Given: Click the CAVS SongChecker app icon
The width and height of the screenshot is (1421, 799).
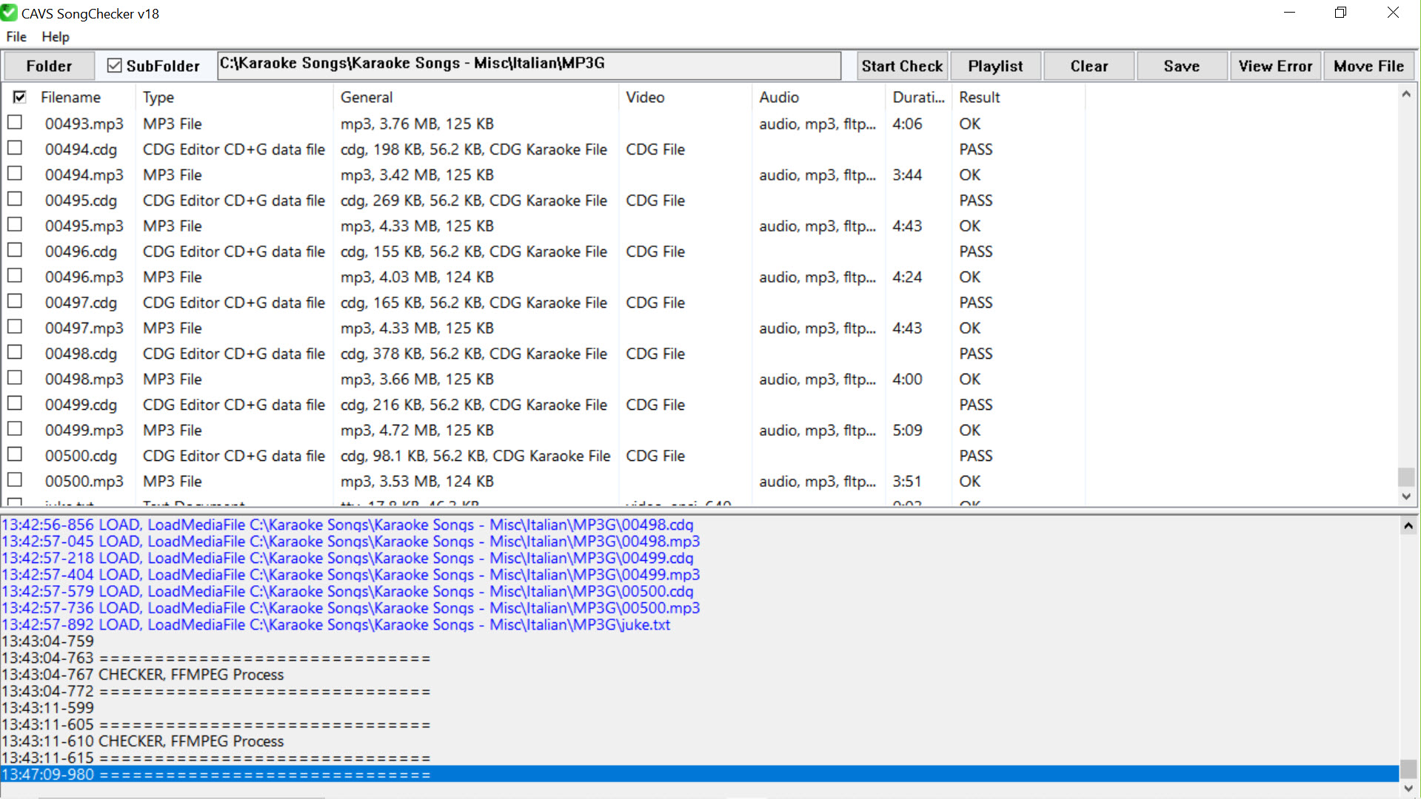Looking at the screenshot, I should pyautogui.click(x=9, y=13).
